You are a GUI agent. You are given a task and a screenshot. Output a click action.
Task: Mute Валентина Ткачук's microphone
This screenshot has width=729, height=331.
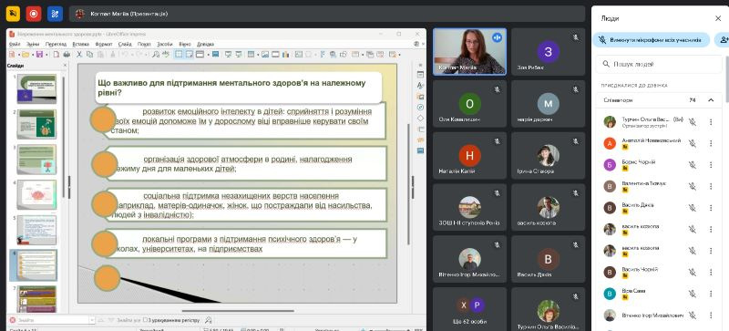tap(693, 186)
